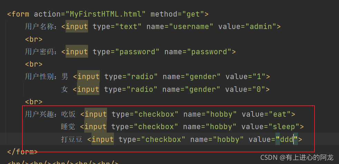
Task: Click the 用户名称 label text
Action: 39,27
